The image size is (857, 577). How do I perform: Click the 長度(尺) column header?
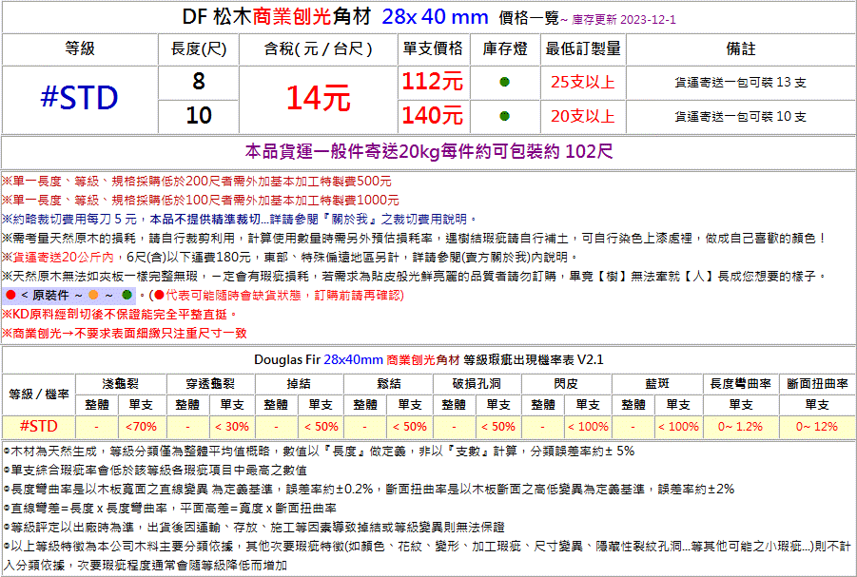click(x=199, y=49)
